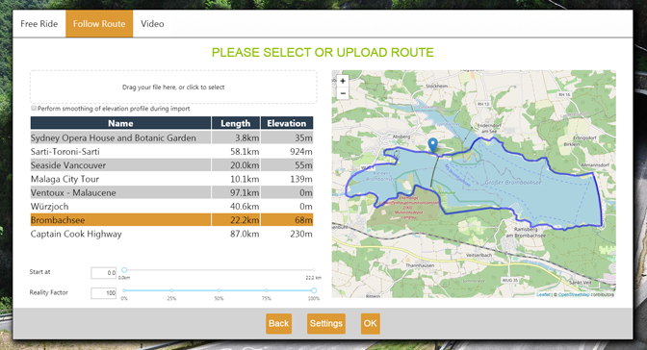
Task: Open Settings from the bottom bar
Action: [326, 324]
